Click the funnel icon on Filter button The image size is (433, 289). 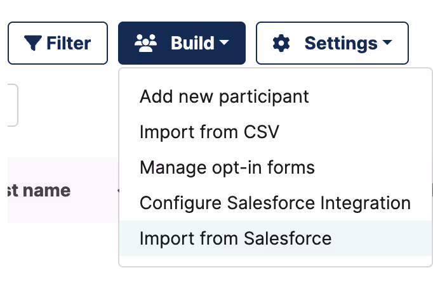33,44
